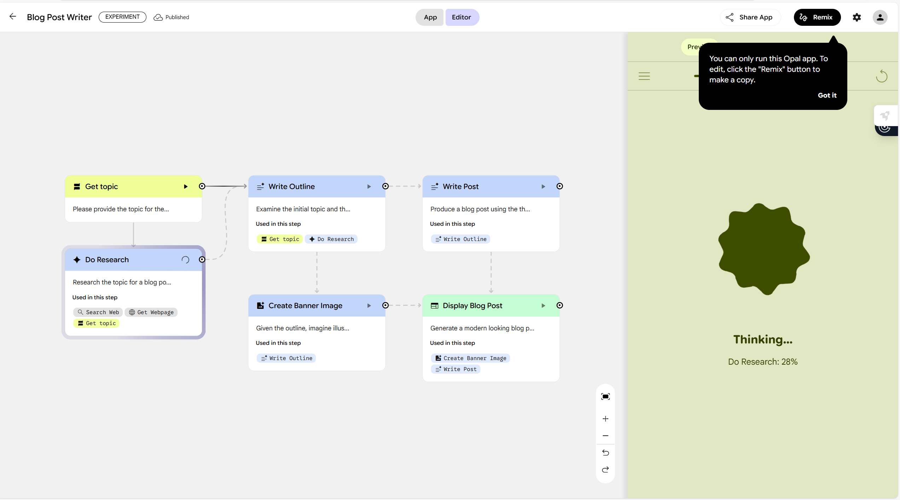Zoom out with the minus icon

(605, 436)
